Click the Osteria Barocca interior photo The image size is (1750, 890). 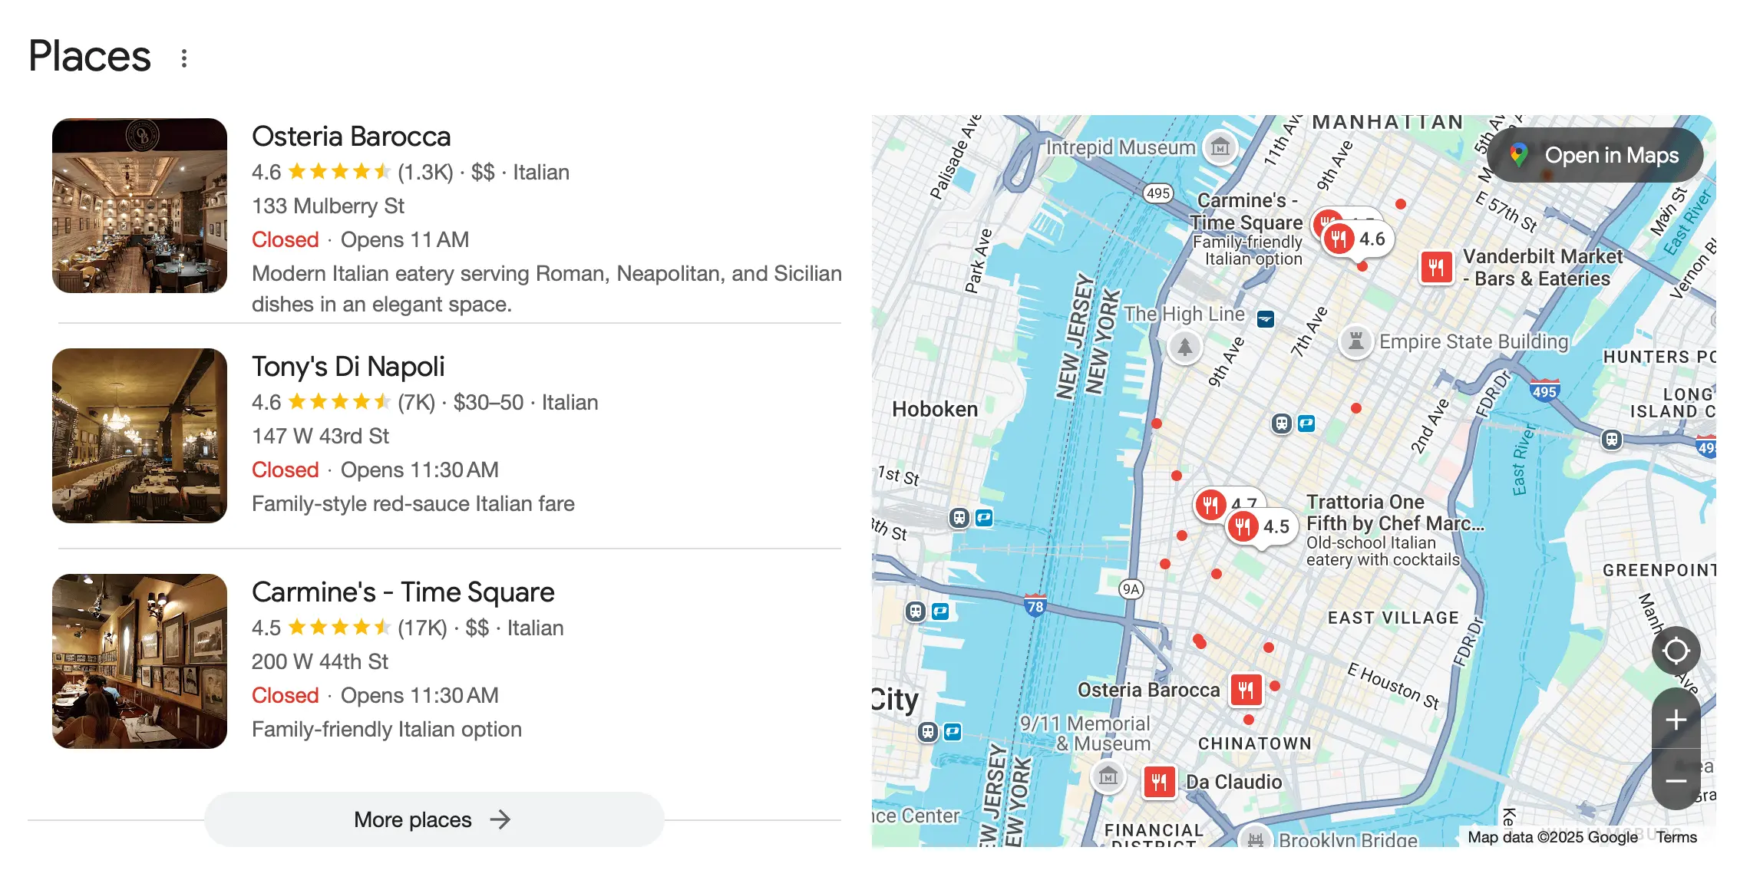[140, 206]
